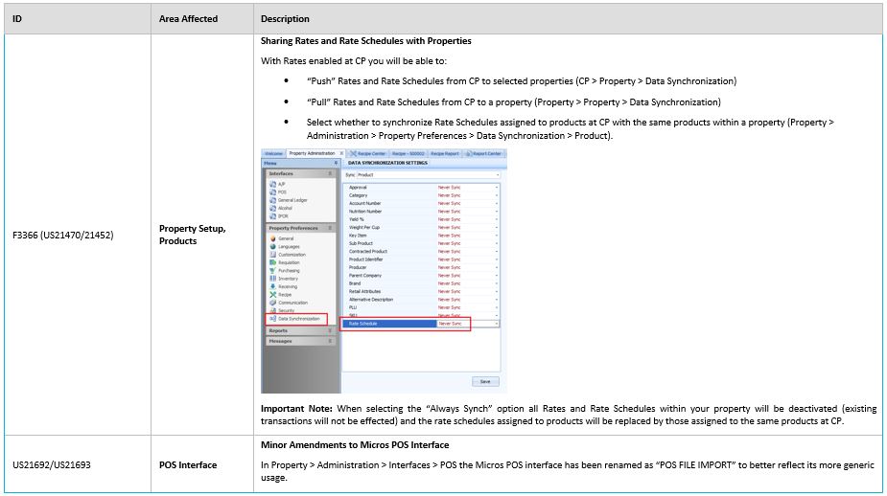887x496 pixels.
Task: Open Data Synchronization in Property Preferences
Action: tap(297, 318)
